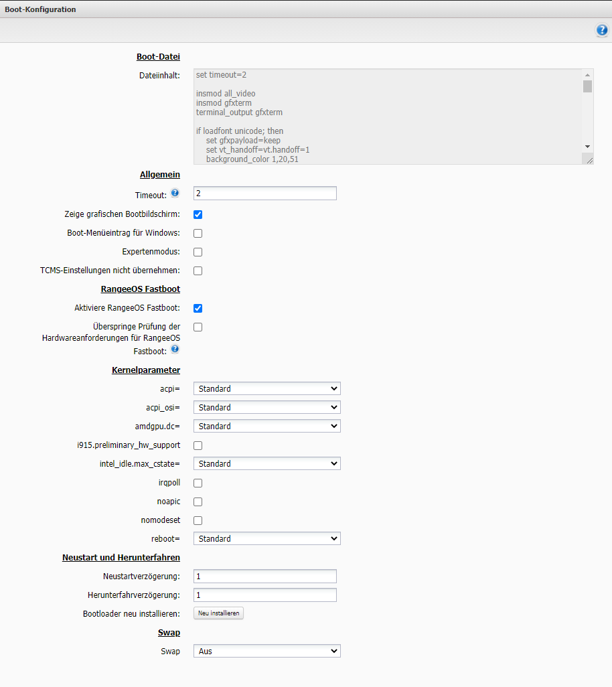Viewport: 612px width, 687px height.
Task: Enable the nomodeset kernel parameter
Action: [198, 520]
